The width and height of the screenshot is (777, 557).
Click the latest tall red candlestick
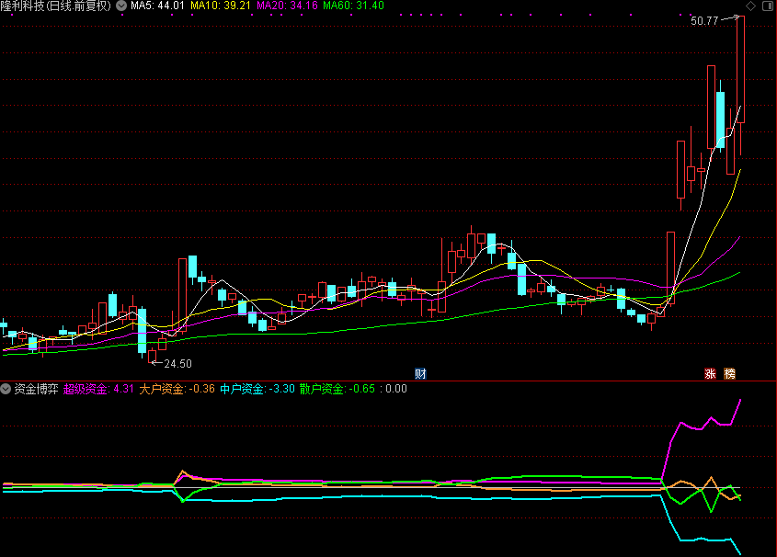click(x=740, y=69)
